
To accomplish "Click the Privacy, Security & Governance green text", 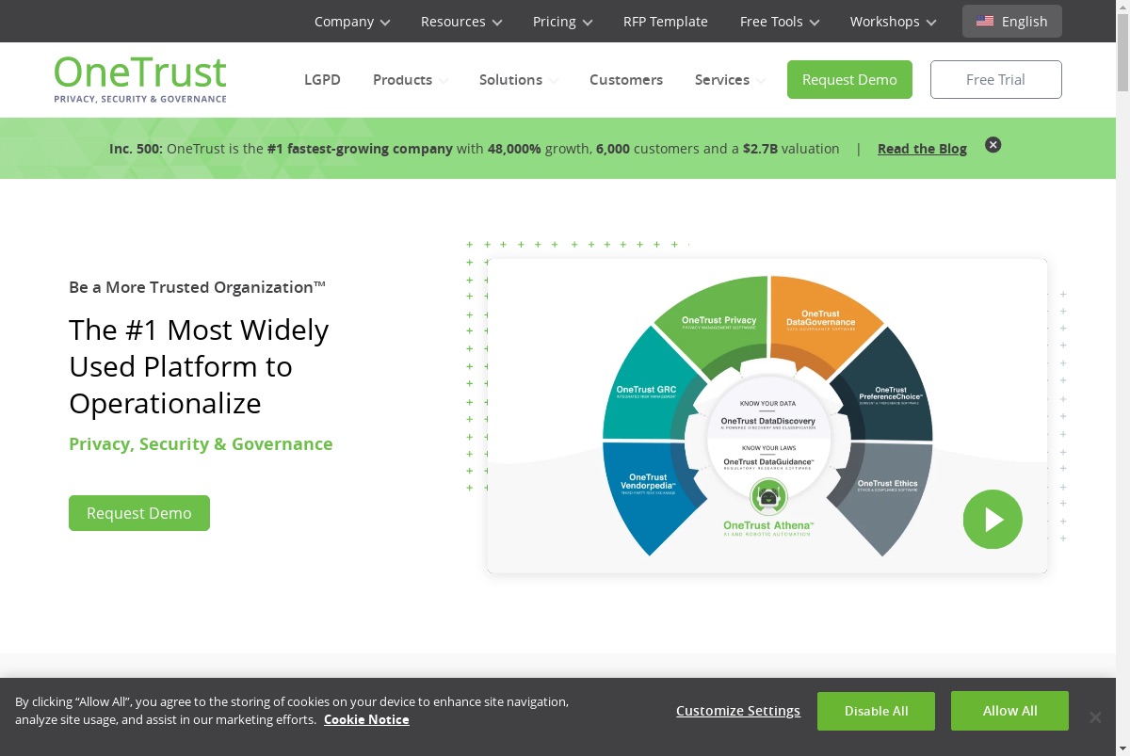I will (x=201, y=443).
